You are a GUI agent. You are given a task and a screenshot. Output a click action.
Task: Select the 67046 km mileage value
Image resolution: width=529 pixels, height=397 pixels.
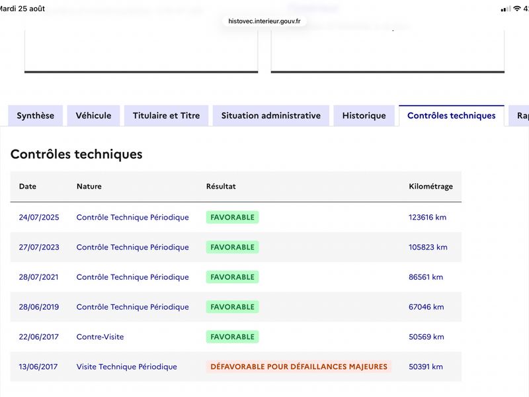coord(427,307)
